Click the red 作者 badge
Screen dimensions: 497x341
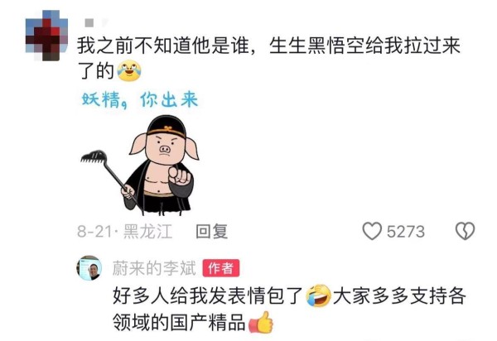[x=221, y=268]
